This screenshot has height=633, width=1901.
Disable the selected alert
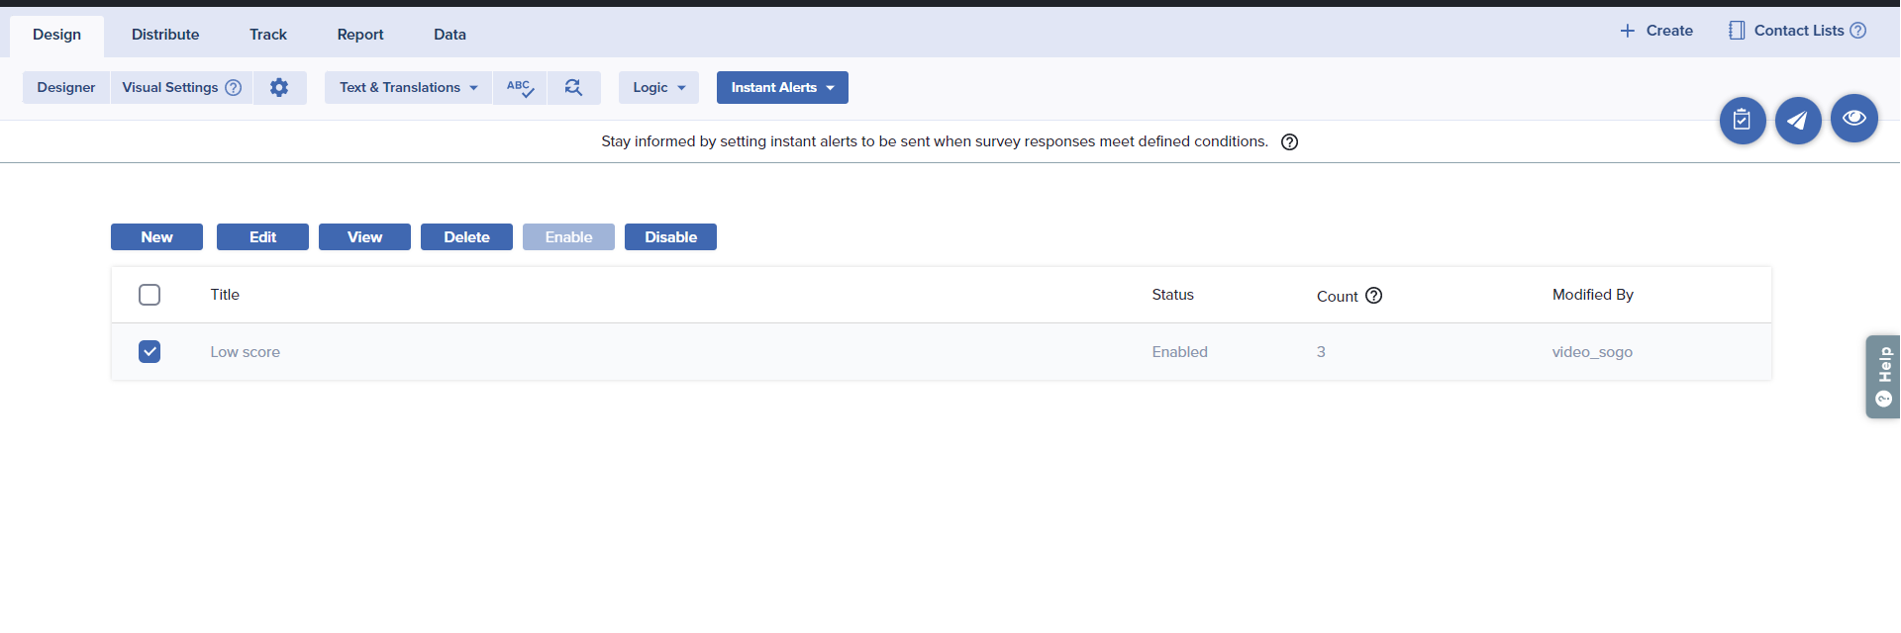[x=670, y=237]
